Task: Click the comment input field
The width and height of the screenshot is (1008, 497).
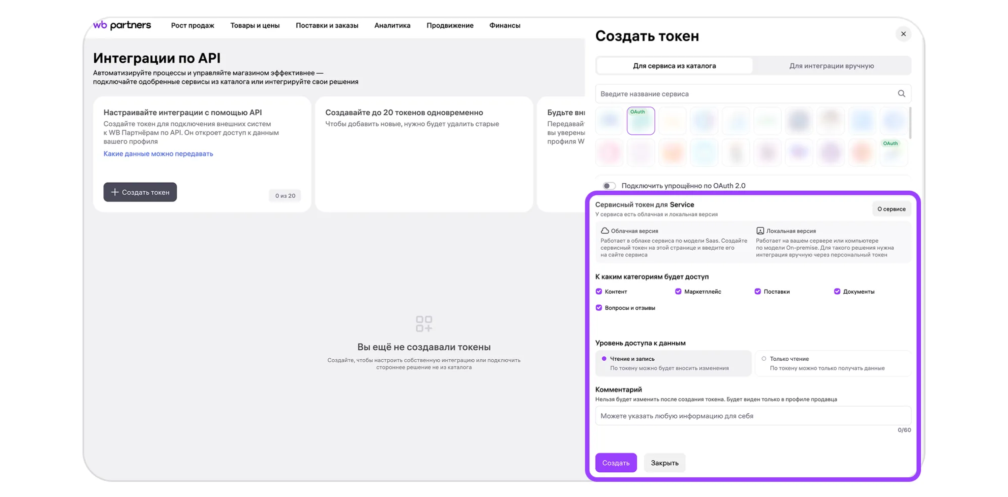Action: tap(752, 416)
